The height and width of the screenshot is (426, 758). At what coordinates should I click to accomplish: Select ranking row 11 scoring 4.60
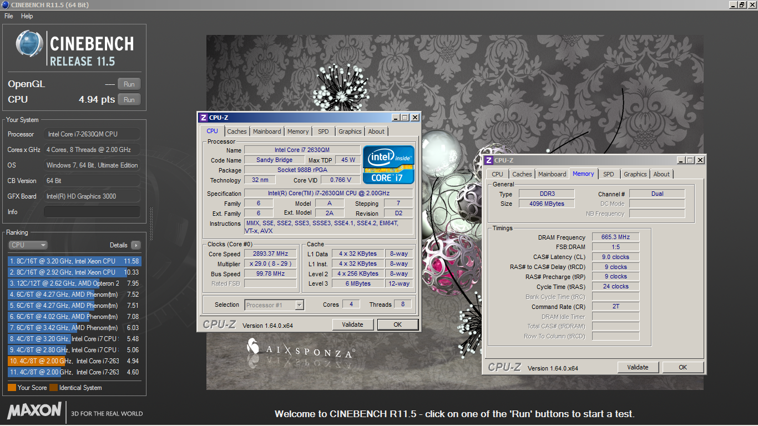click(74, 372)
